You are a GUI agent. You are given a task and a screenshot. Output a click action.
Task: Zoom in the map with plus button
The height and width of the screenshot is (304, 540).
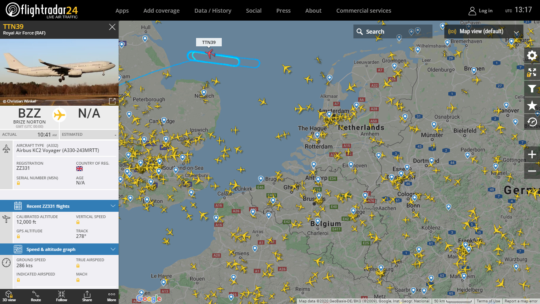tap(532, 154)
